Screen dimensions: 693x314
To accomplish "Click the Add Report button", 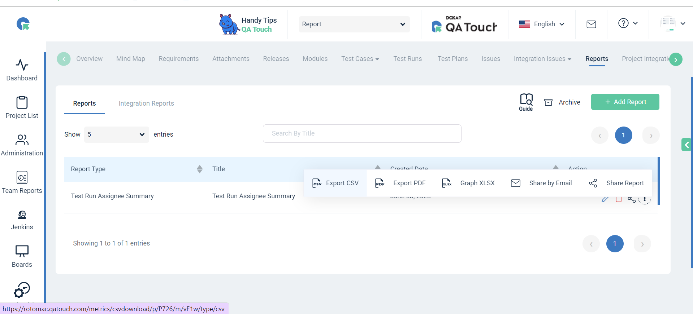I will click(x=625, y=102).
